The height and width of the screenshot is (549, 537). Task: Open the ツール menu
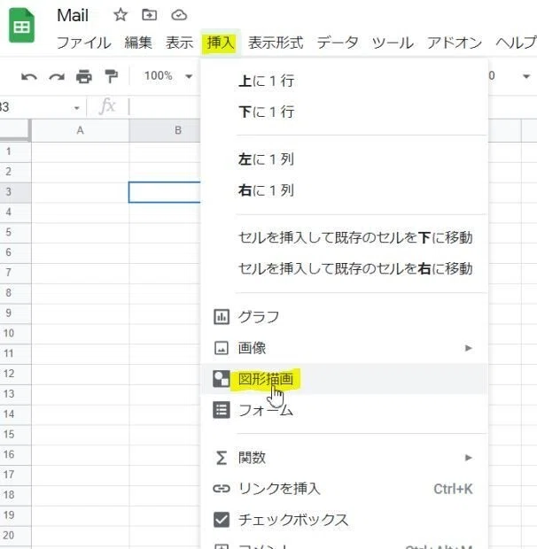click(393, 43)
